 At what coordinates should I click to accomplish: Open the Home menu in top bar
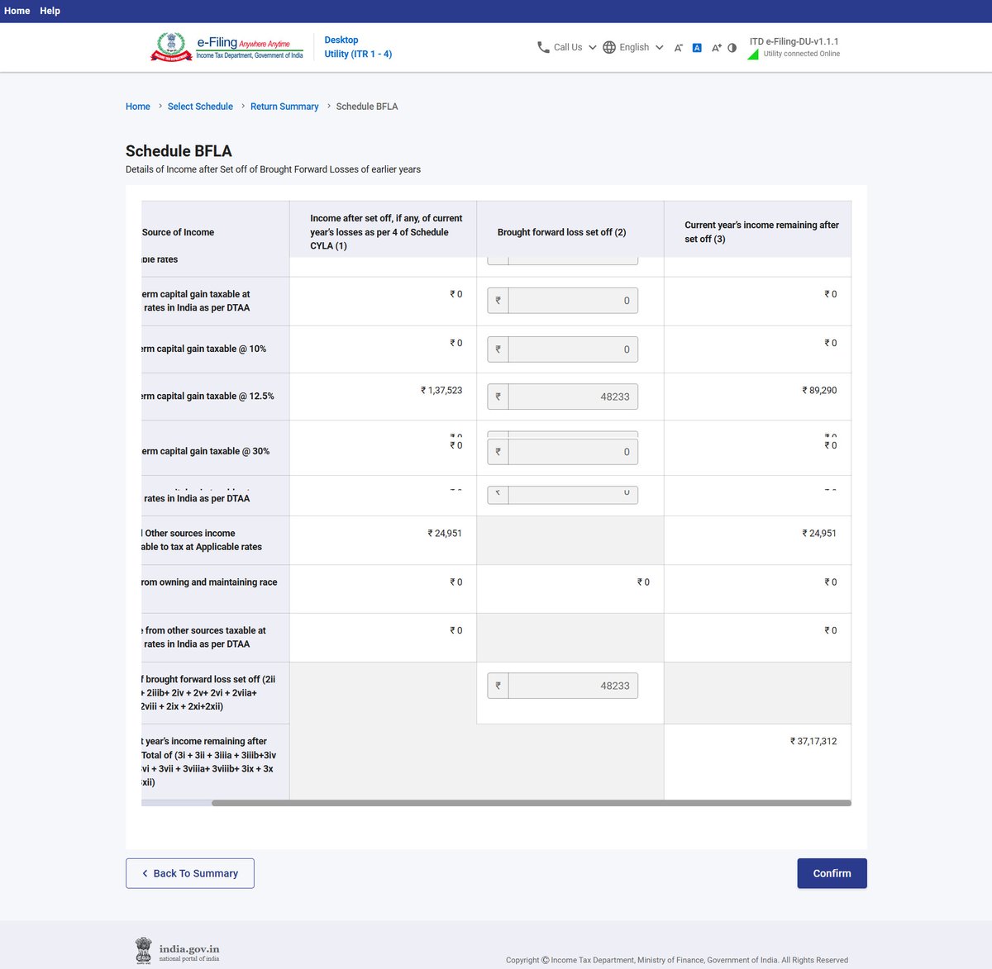(x=17, y=11)
